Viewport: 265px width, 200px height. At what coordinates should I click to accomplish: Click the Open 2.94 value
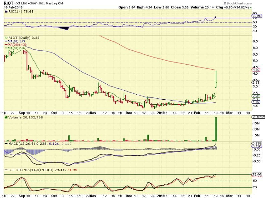tap(127, 7)
